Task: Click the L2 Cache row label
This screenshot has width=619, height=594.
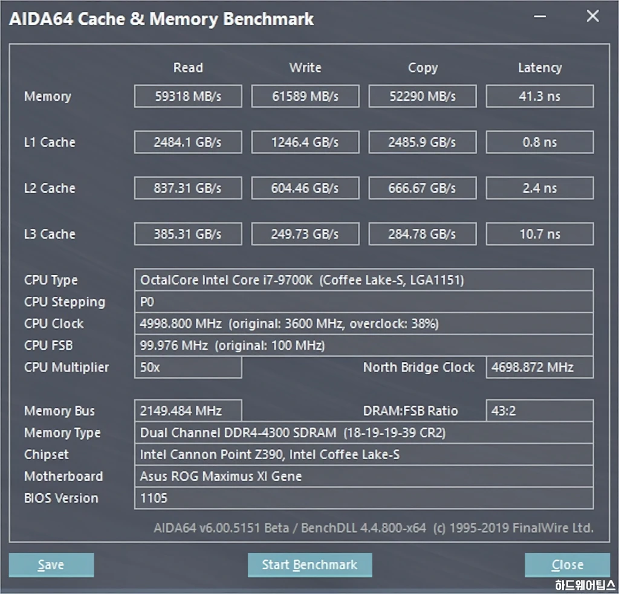Action: pos(50,189)
